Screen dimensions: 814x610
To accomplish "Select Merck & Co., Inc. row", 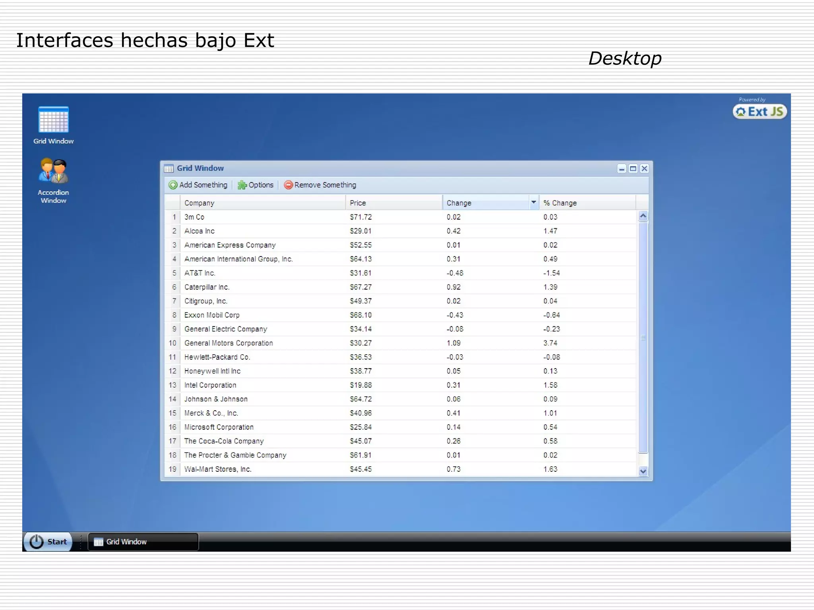I will tap(400, 413).
